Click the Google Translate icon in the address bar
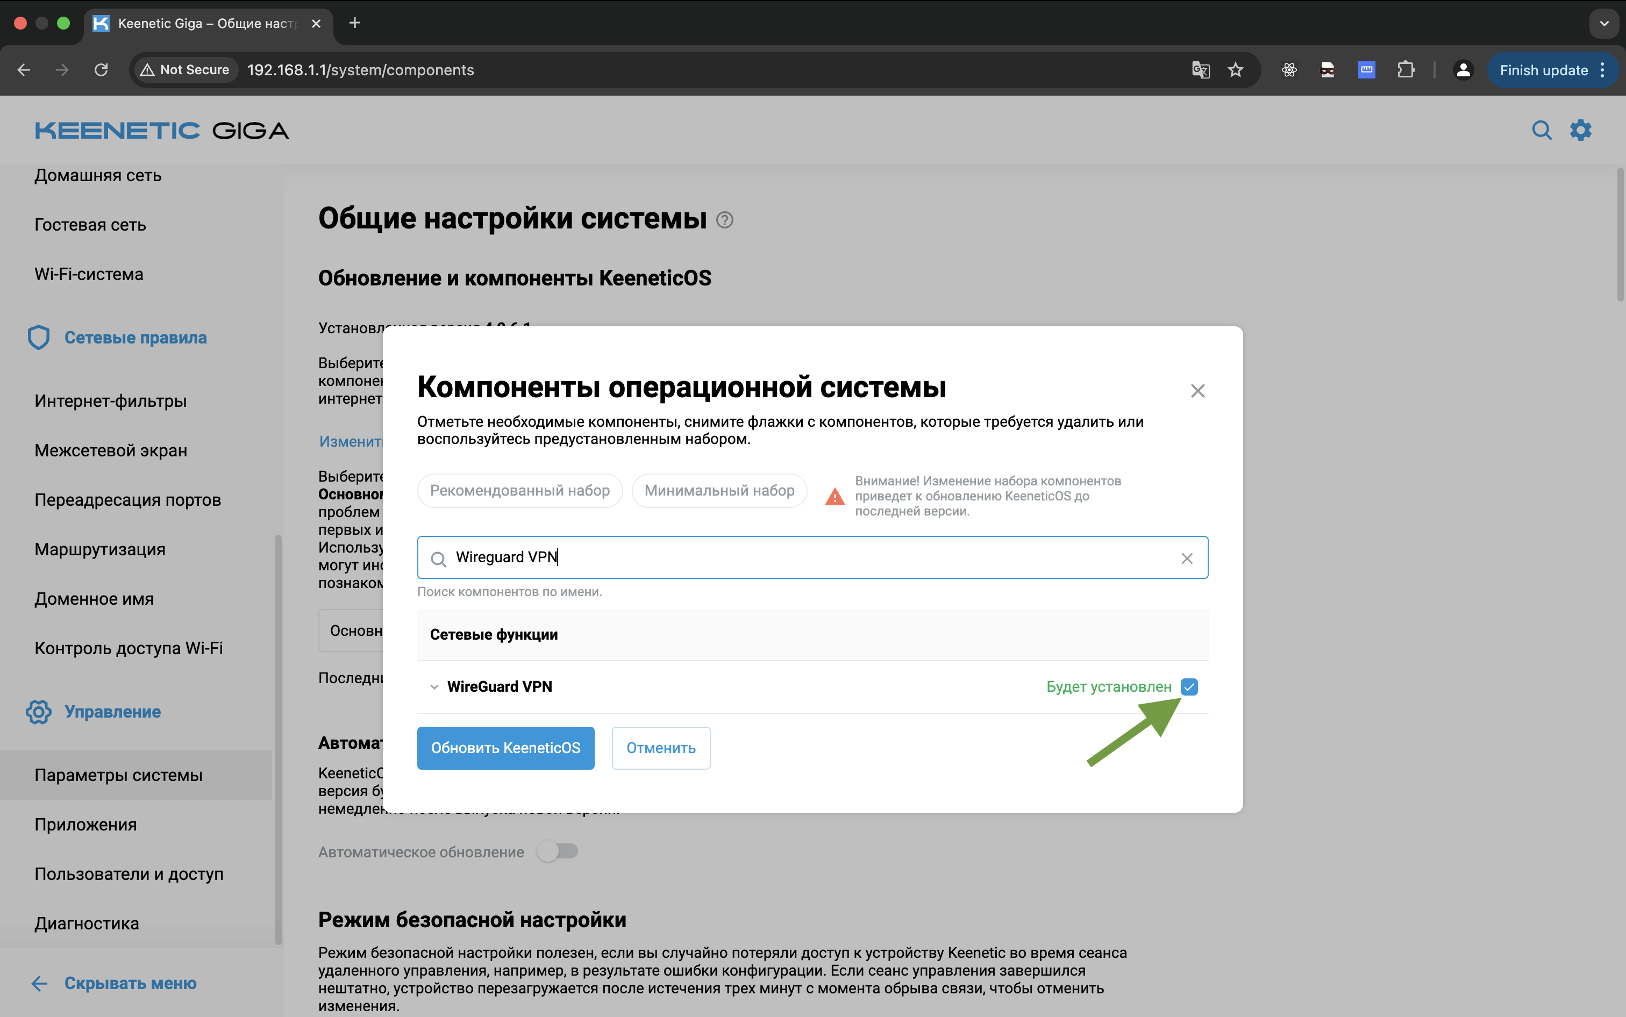1626x1017 pixels. [x=1201, y=70]
